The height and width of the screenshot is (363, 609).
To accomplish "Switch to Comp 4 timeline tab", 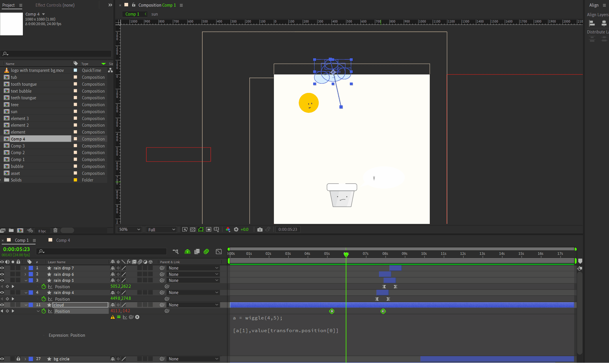I will point(63,240).
